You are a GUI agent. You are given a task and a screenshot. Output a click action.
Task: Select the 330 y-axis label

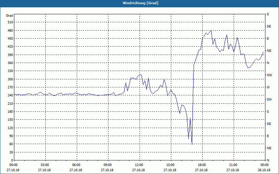click(10, 71)
